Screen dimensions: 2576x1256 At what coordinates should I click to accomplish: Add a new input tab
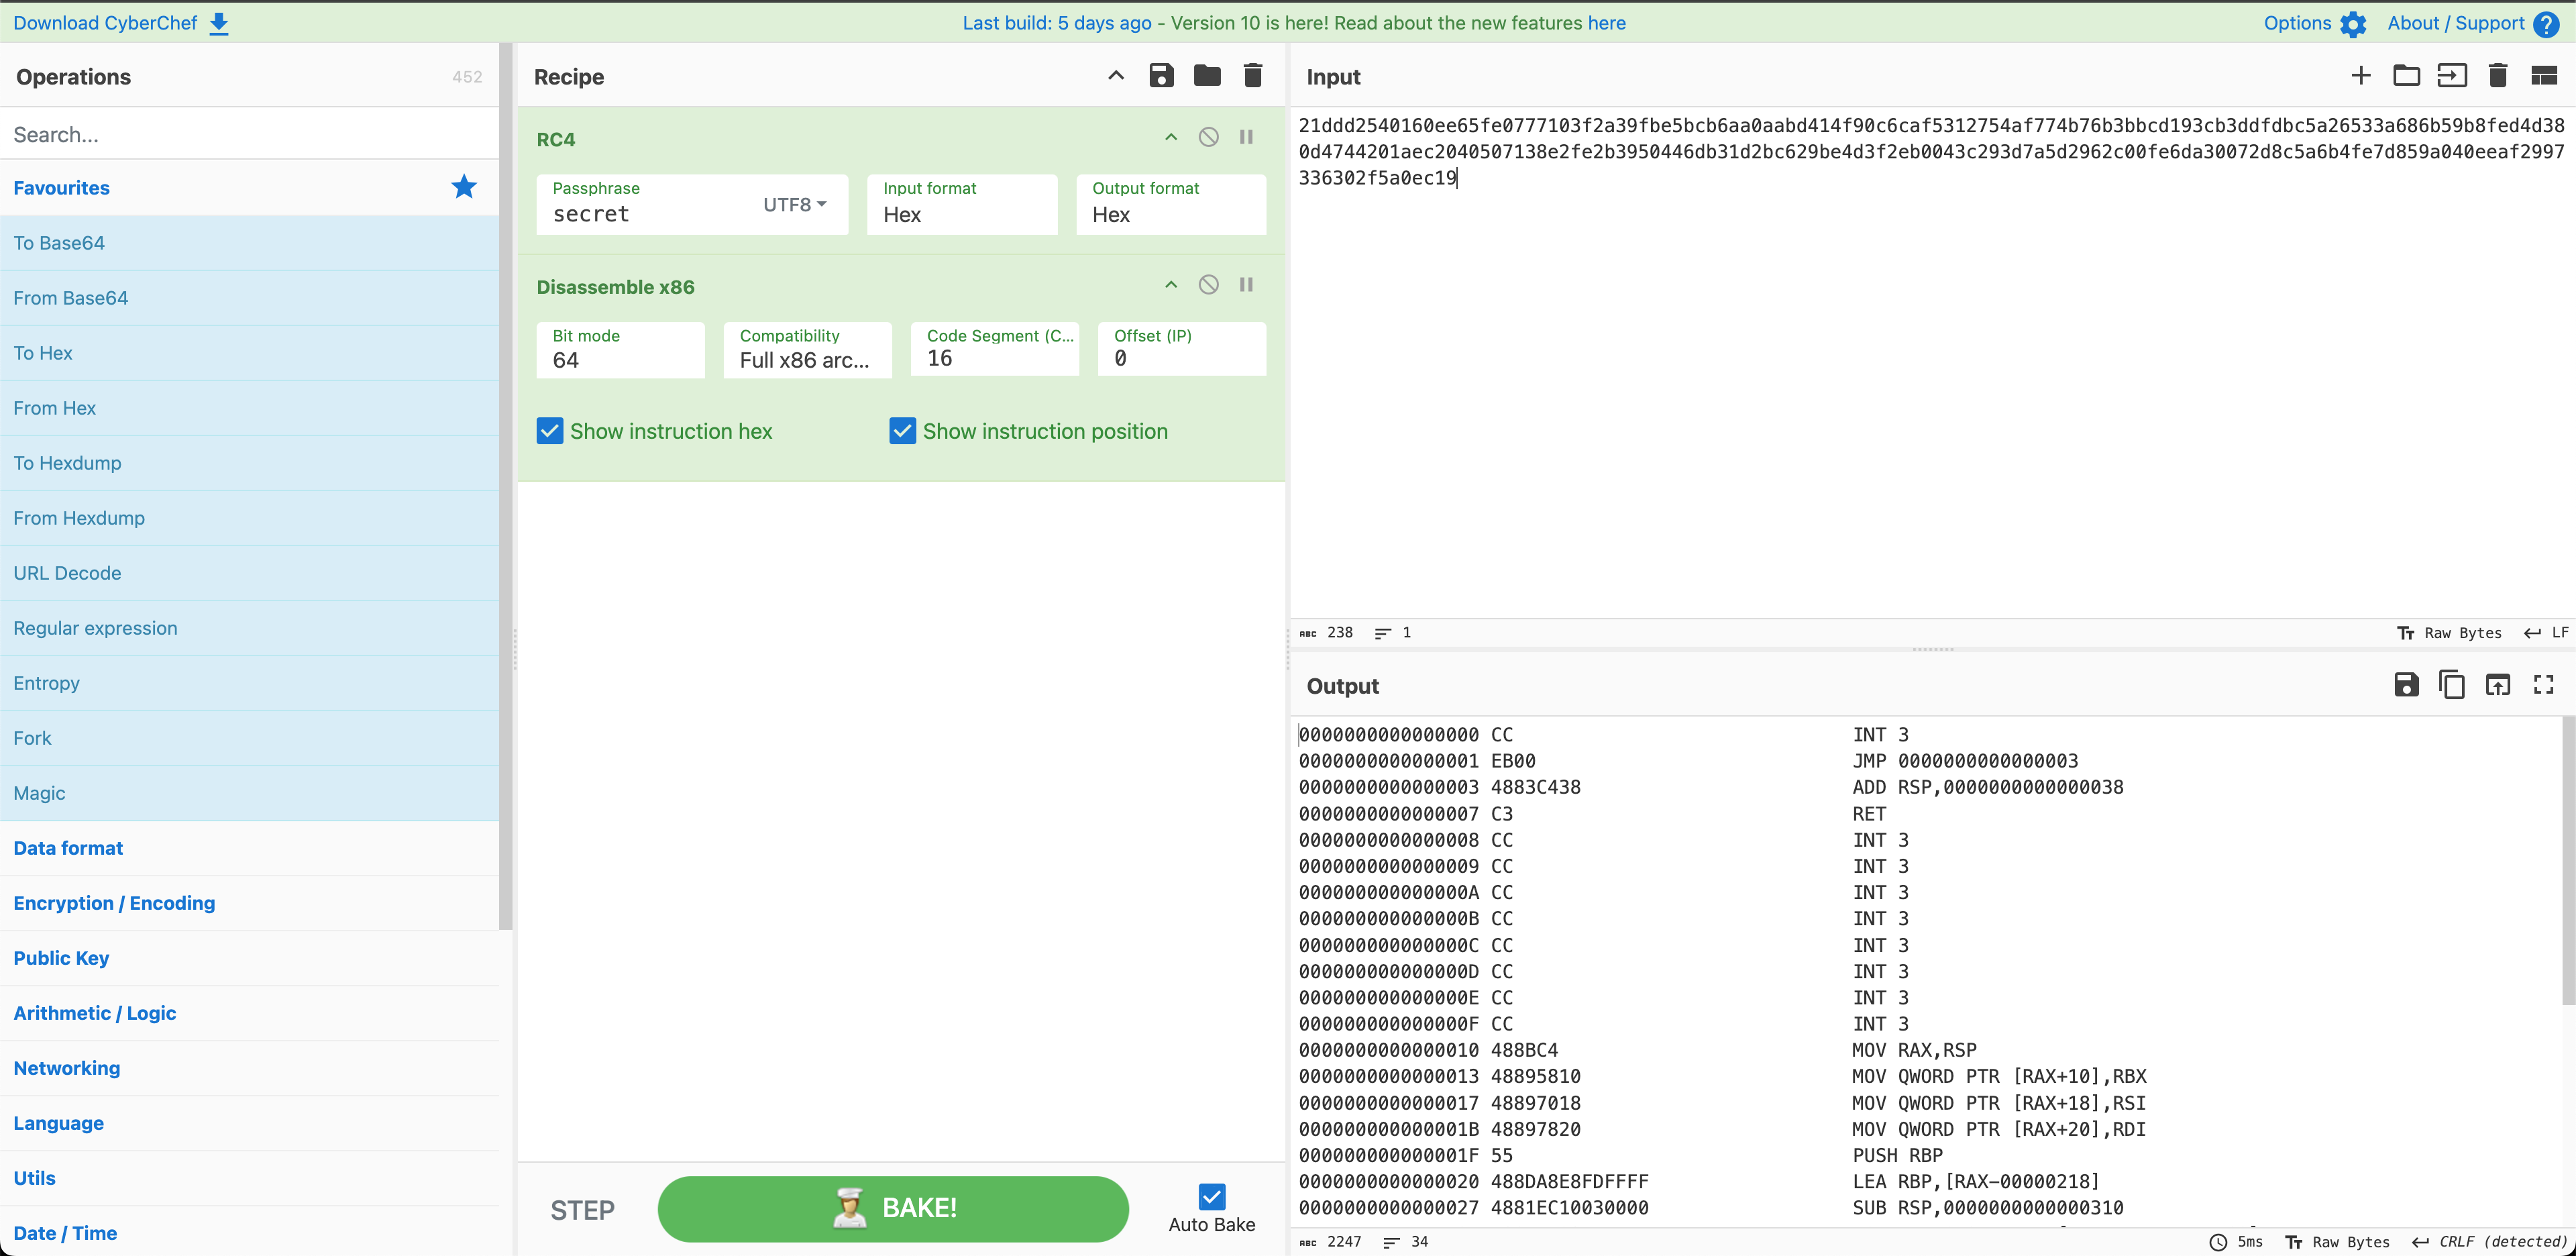coord(2360,76)
